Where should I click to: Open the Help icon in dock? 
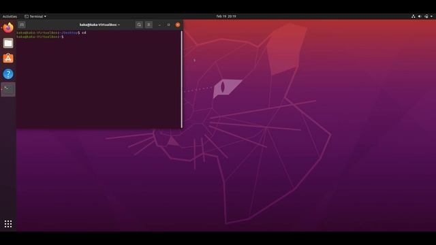coord(8,74)
